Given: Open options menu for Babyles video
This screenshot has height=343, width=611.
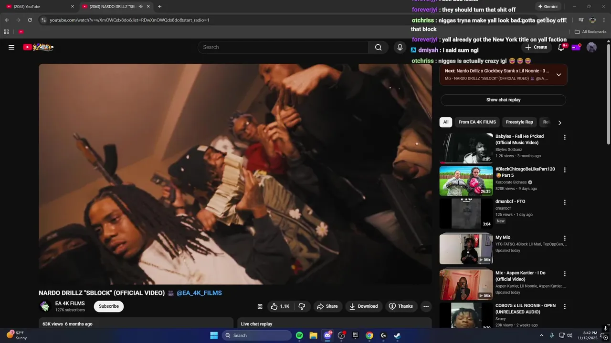Looking at the screenshot, I should click(565, 137).
